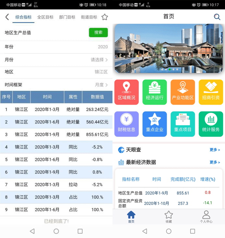Go back using the left arrow

pyautogui.click(x=7, y=17)
